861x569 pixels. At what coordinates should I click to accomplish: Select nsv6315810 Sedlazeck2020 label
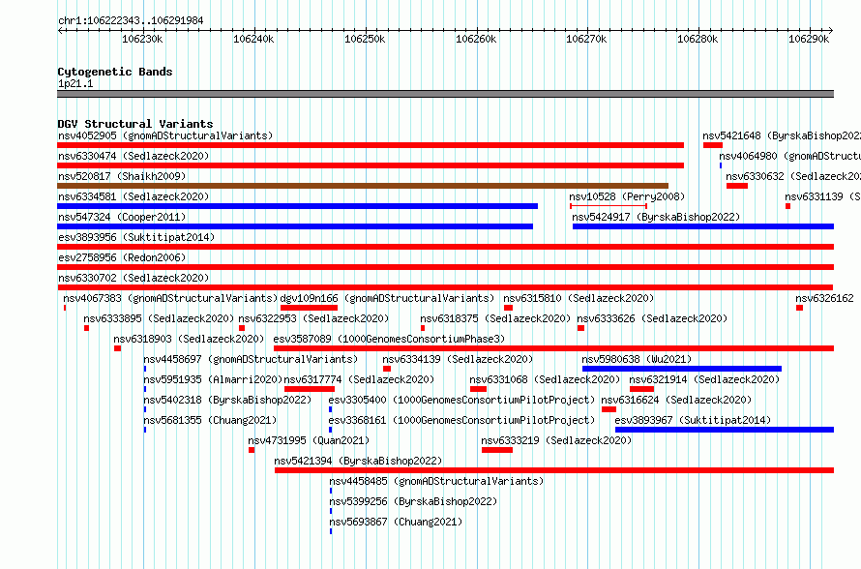pos(579,298)
